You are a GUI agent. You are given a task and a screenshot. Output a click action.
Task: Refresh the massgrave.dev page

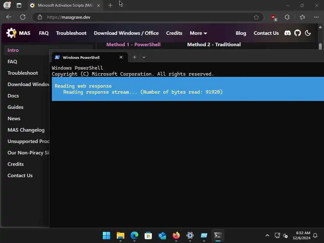pos(23,17)
